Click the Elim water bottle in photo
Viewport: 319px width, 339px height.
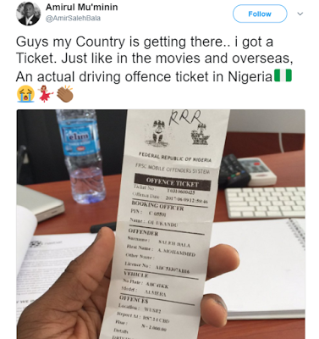(x=80, y=155)
